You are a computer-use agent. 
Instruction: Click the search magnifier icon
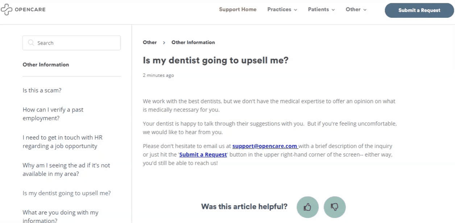(x=31, y=43)
